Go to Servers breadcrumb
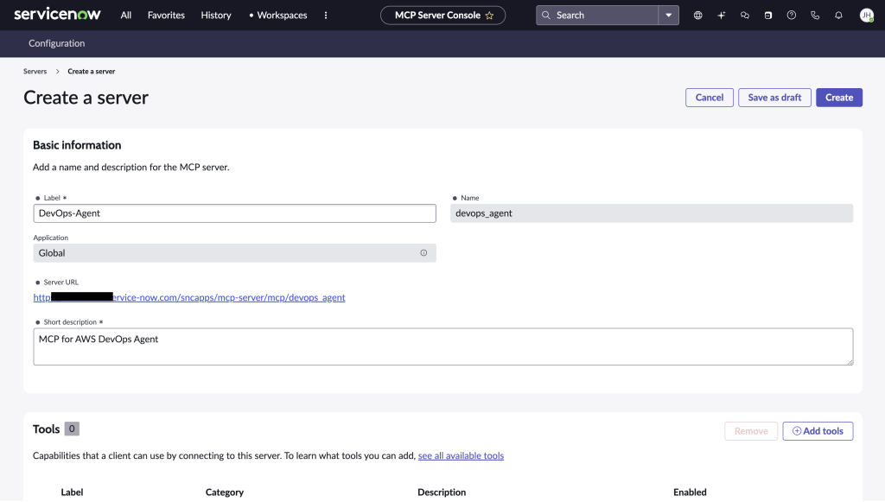 [x=35, y=72]
